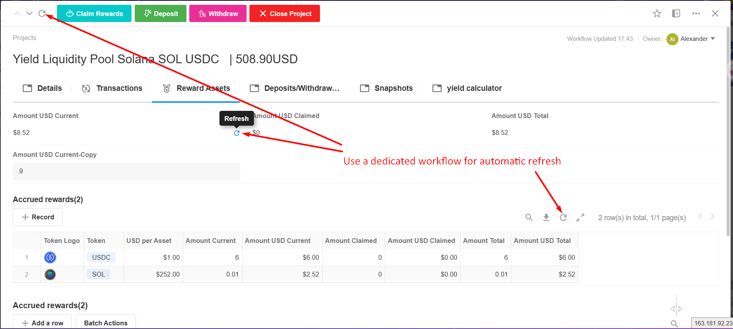Screen dimensions: 733x329
Task: Select the Reward Assets tab
Action: point(196,88)
